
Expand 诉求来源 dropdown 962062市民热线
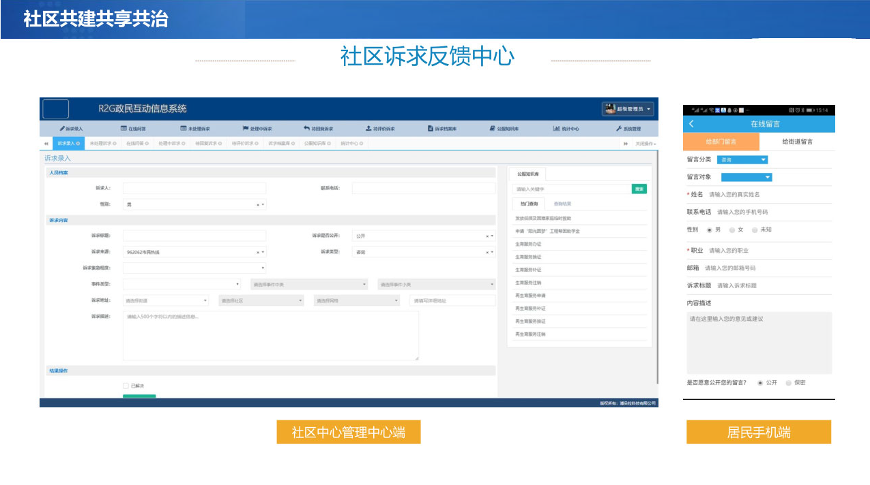pyautogui.click(x=194, y=252)
